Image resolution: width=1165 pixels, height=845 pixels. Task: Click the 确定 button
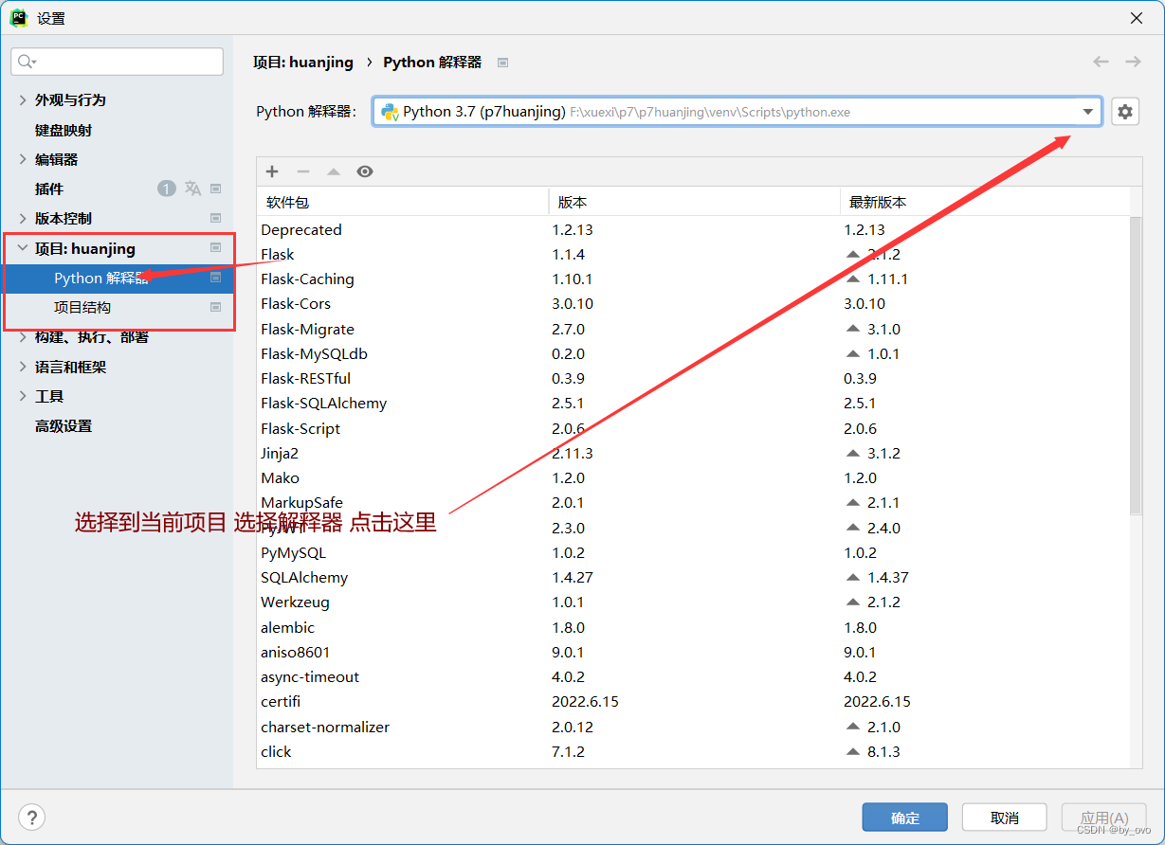[x=905, y=818]
